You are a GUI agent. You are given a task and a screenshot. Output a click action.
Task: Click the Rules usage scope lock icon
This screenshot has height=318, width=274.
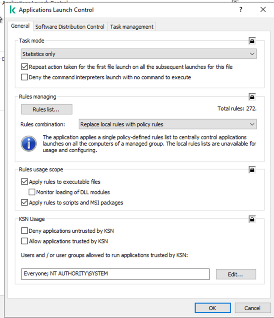click(252, 170)
